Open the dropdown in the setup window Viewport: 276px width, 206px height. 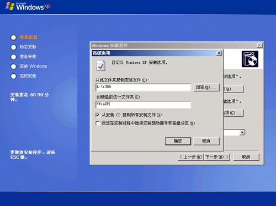click(x=242, y=132)
